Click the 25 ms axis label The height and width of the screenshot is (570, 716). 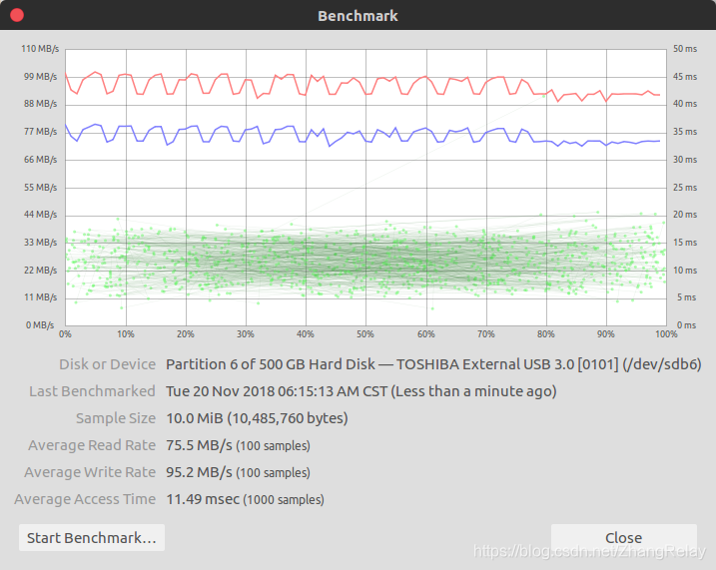(685, 187)
